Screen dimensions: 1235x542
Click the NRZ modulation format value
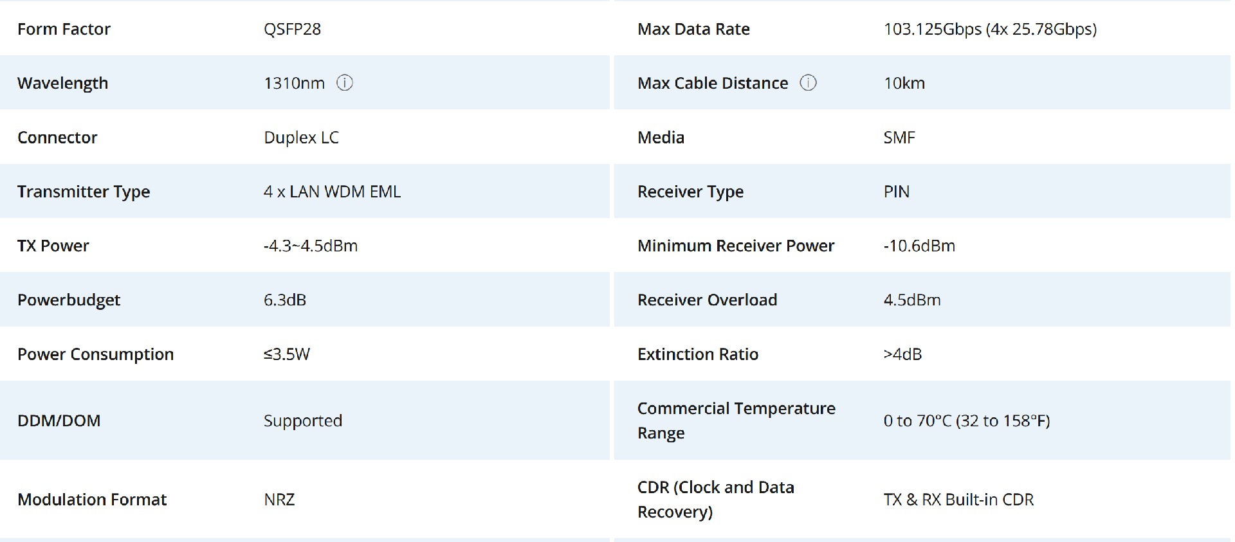[x=279, y=500]
